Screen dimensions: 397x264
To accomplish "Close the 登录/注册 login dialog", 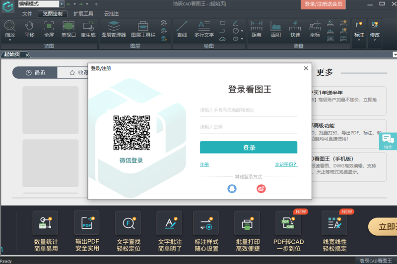I will point(306,68).
